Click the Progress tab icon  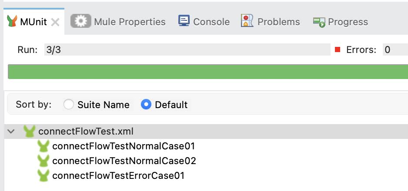click(x=319, y=22)
